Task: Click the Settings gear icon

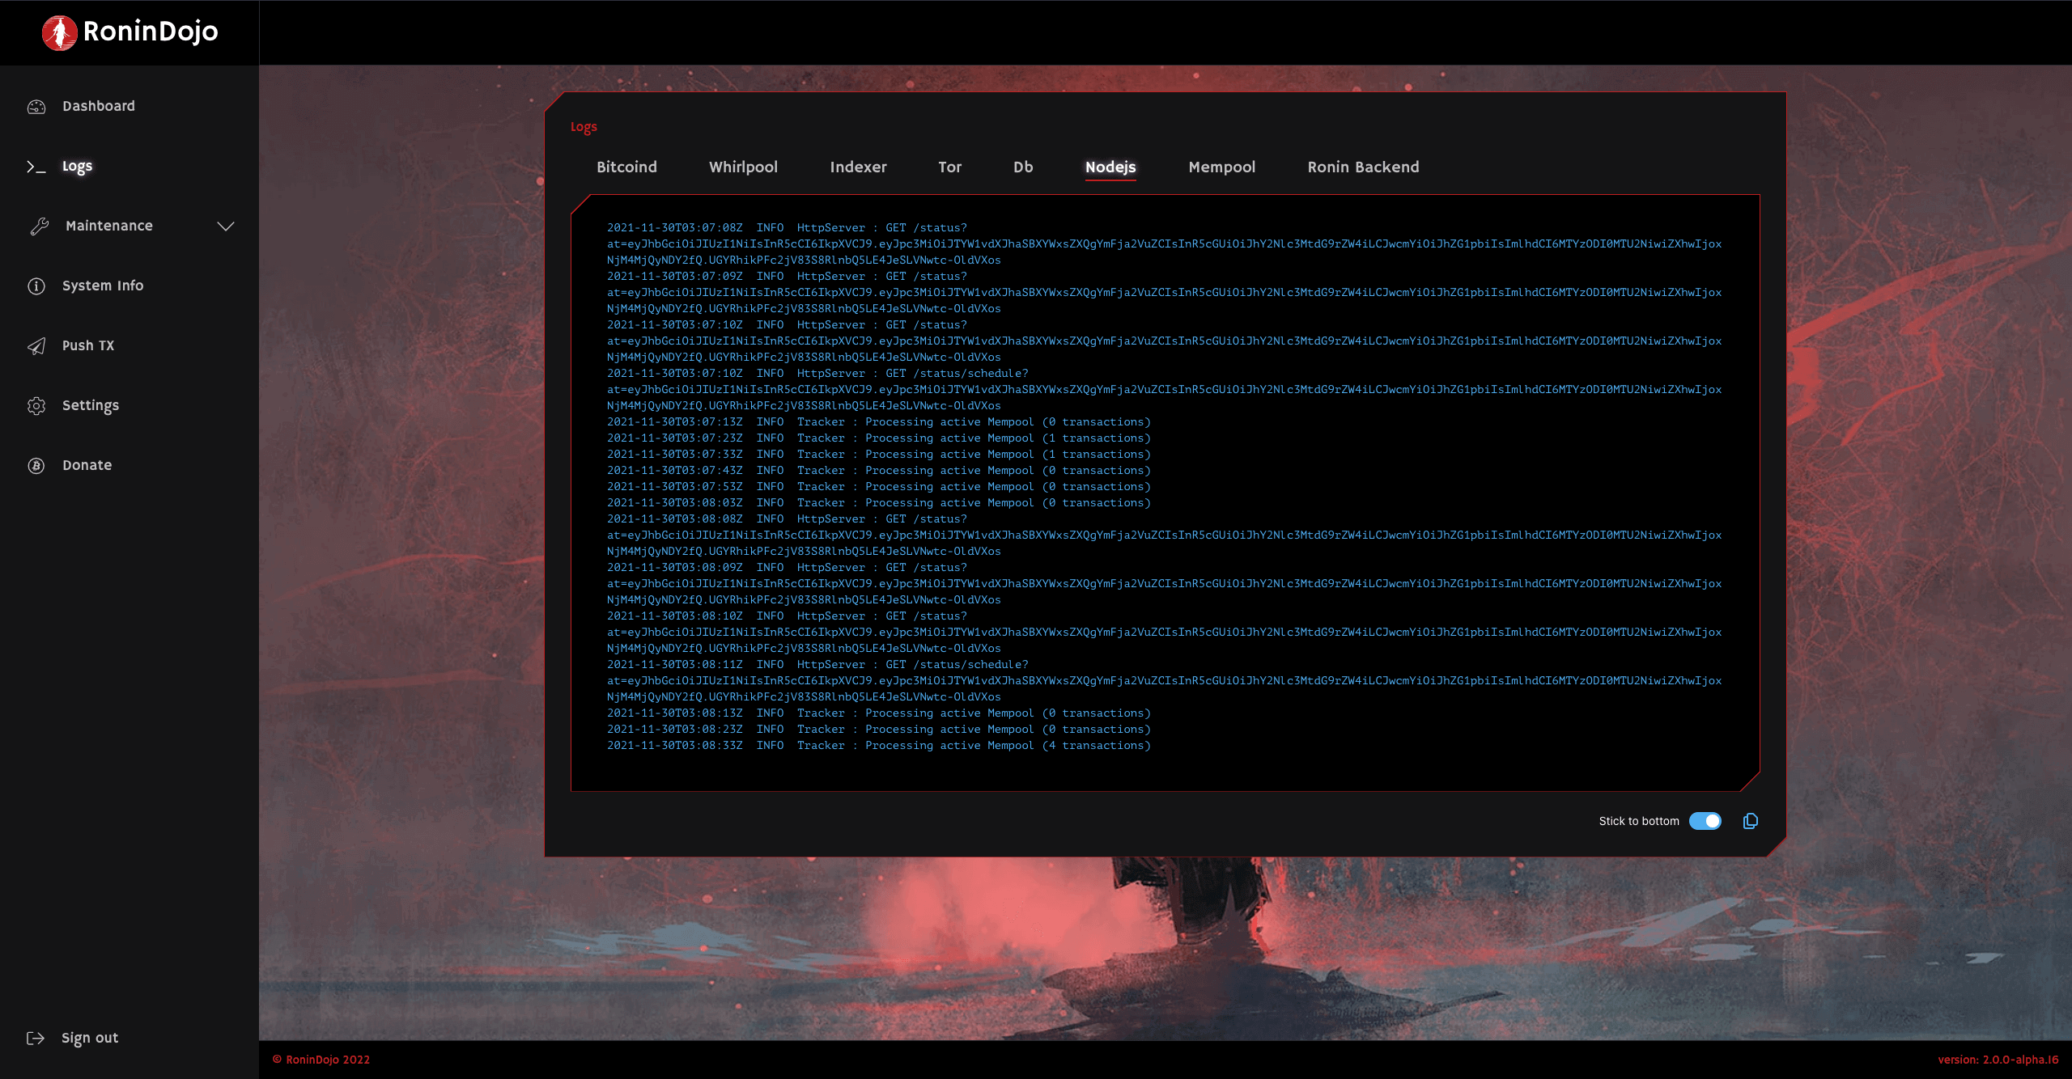Action: (x=36, y=406)
